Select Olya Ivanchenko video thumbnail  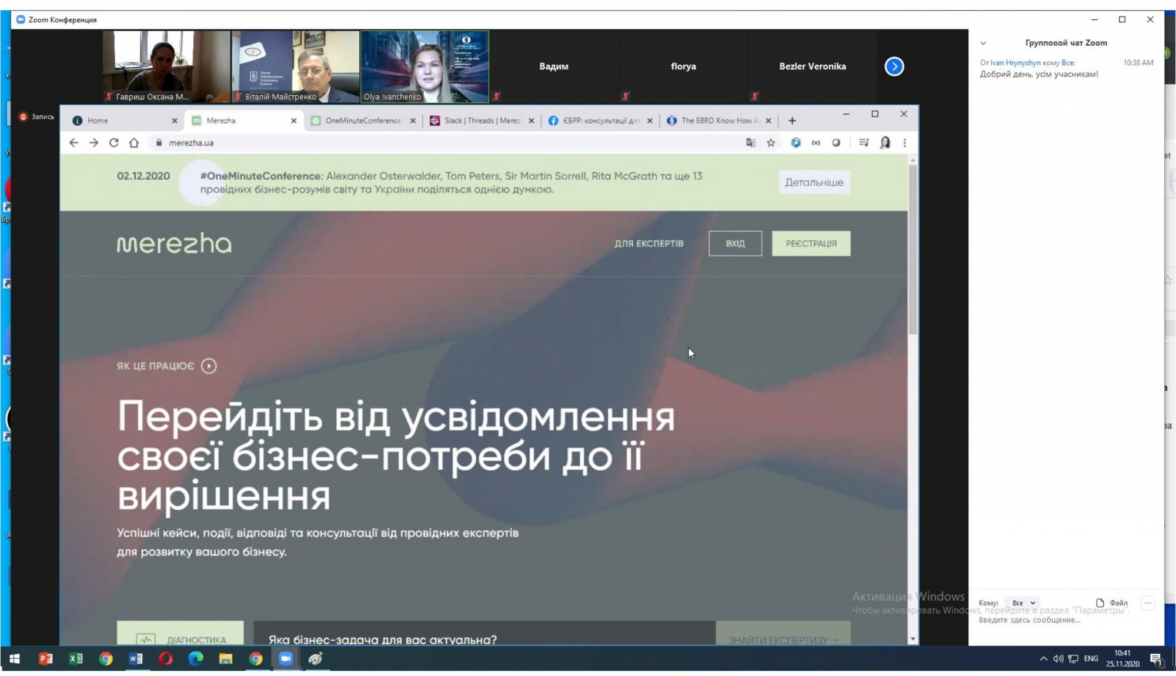[425, 66]
